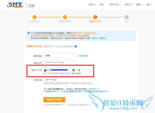Click the 先跳过, 注册成功 link
The height and width of the screenshot is (113, 155).
[x=99, y=38]
